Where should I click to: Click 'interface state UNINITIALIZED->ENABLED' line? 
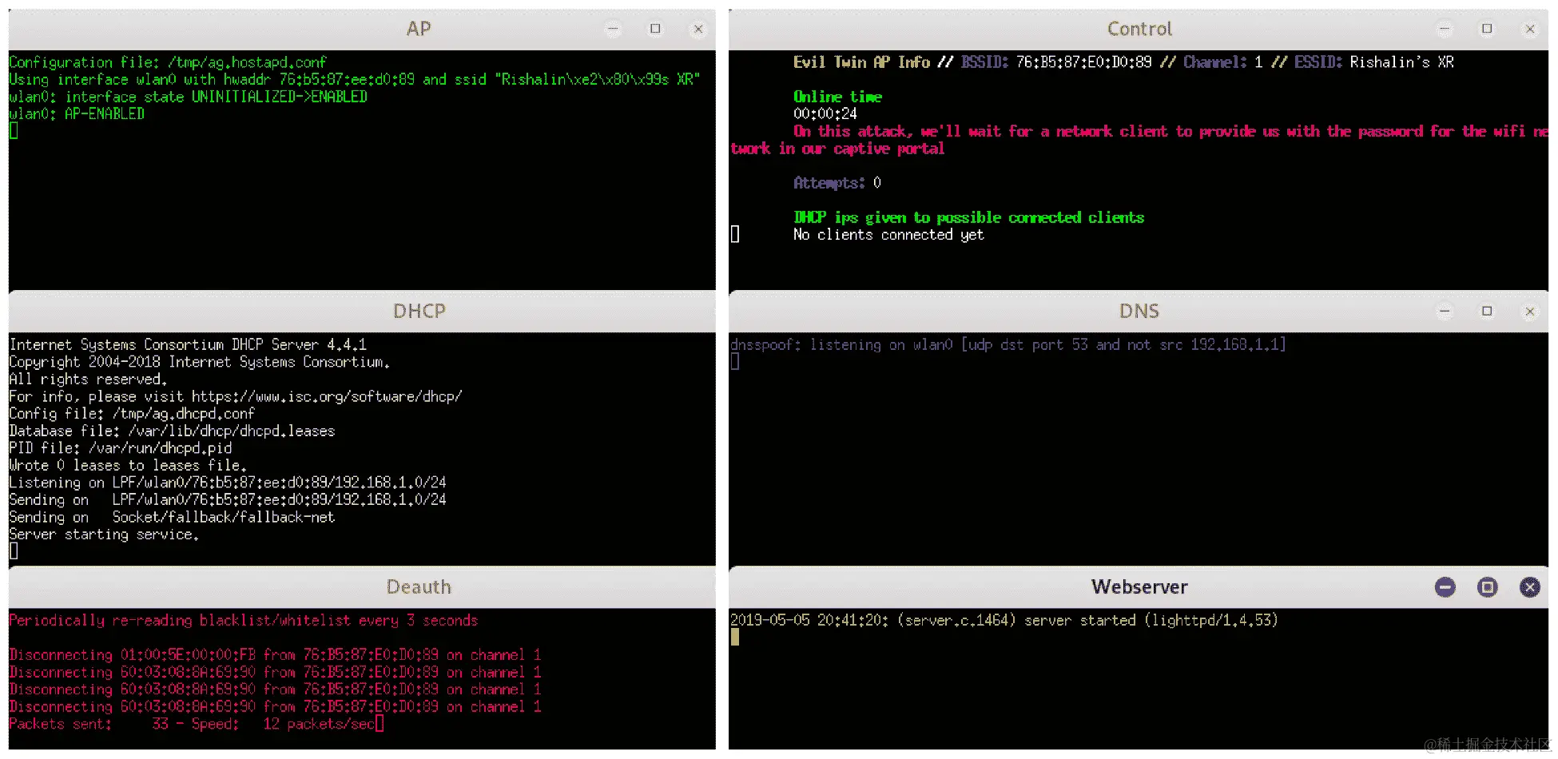click(188, 97)
